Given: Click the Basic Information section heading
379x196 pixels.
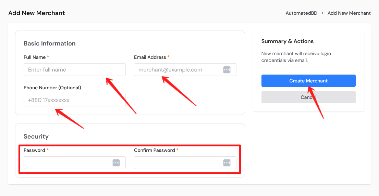Looking at the screenshot, I should tap(49, 43).
